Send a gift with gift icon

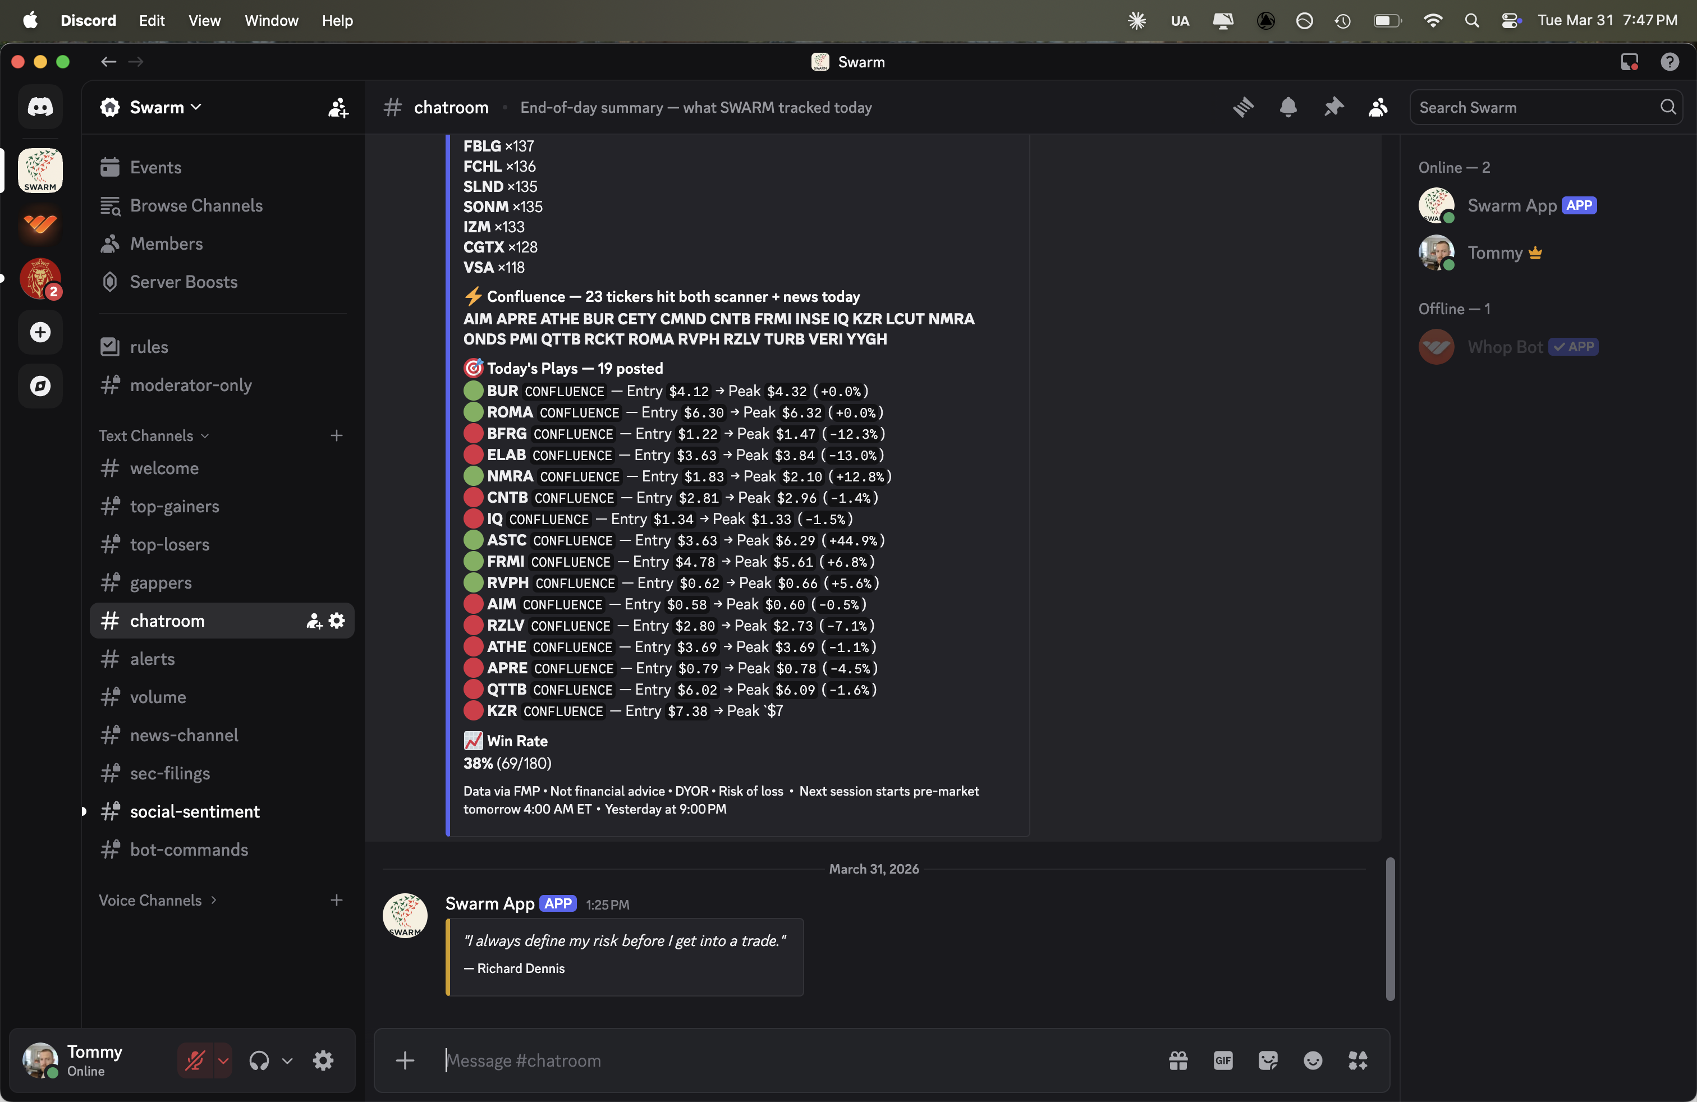(x=1178, y=1060)
